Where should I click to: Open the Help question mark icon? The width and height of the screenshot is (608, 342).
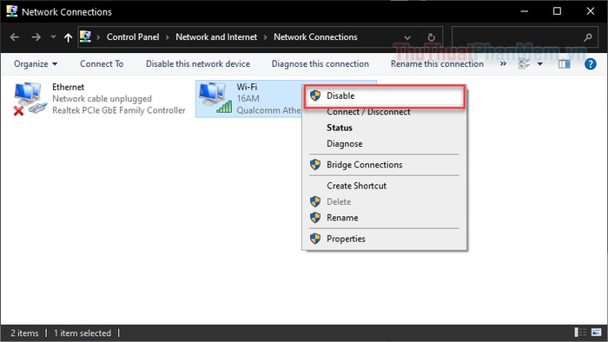click(590, 64)
